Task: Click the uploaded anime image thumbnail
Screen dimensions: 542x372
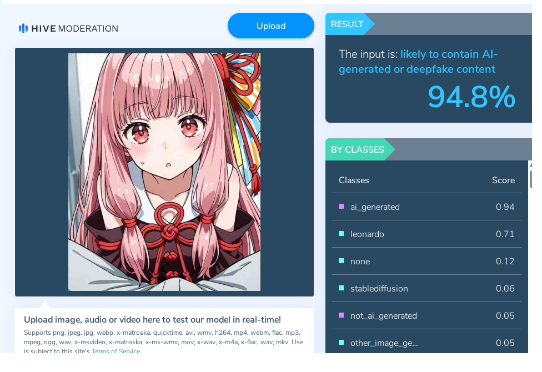Action: (x=164, y=172)
